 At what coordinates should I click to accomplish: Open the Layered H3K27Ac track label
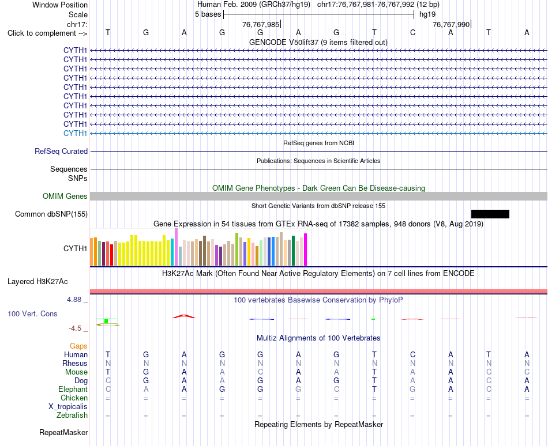pos(37,282)
